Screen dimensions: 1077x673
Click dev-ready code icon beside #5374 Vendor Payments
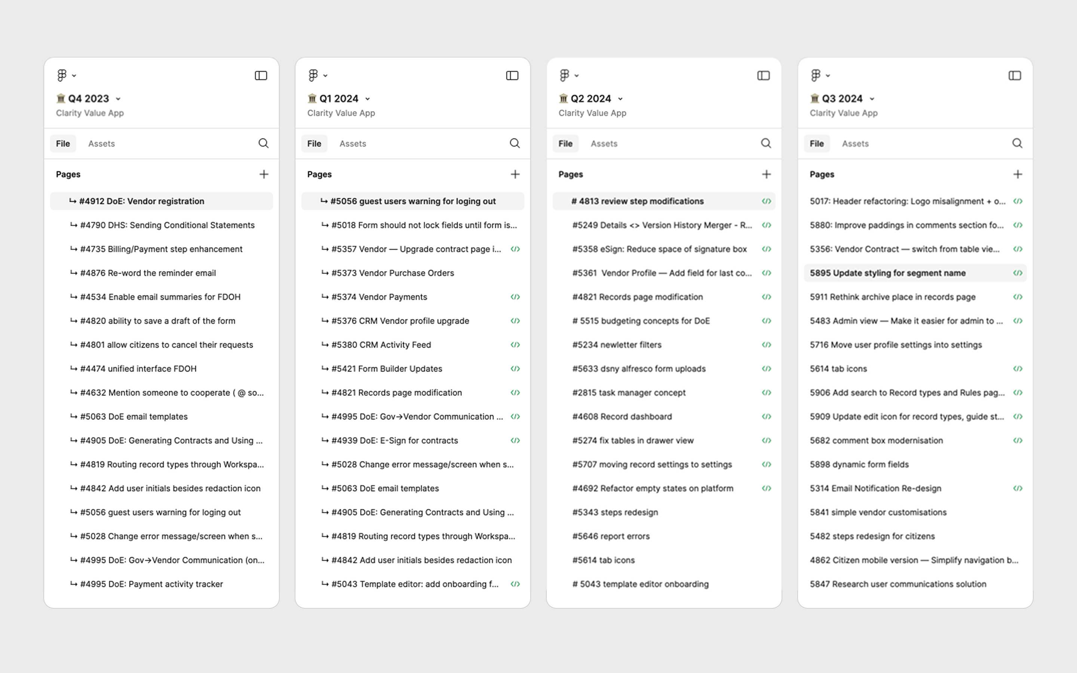tap(515, 297)
